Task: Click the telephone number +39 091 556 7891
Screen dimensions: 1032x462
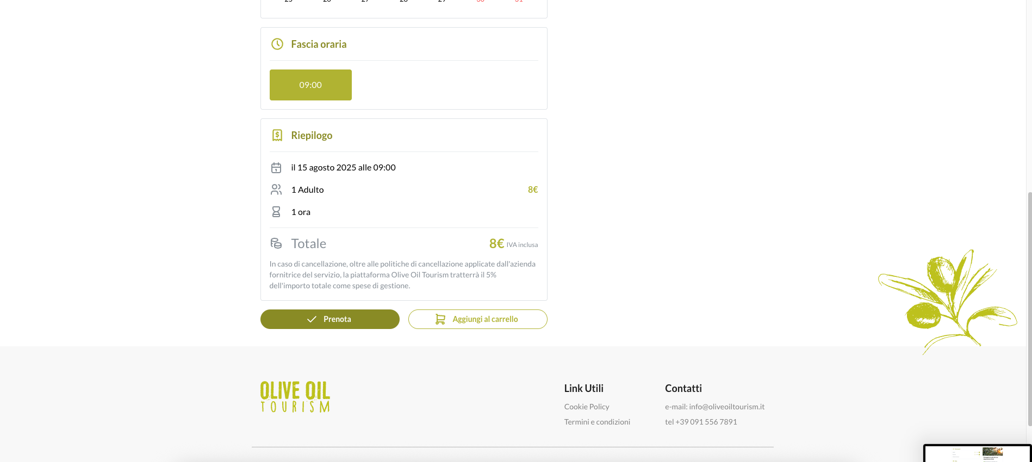Action: [x=706, y=422]
